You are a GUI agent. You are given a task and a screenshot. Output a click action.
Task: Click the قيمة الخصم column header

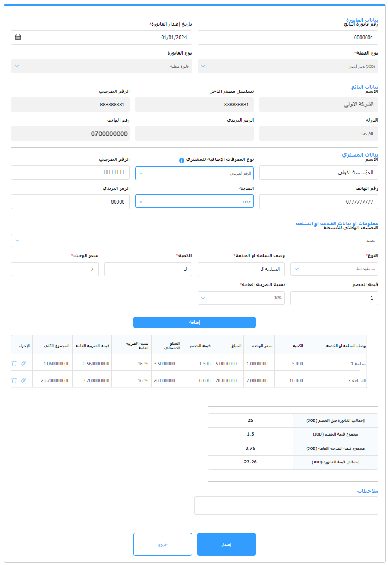(x=200, y=346)
